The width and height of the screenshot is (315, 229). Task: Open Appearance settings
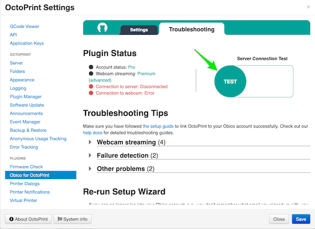coord(22,80)
